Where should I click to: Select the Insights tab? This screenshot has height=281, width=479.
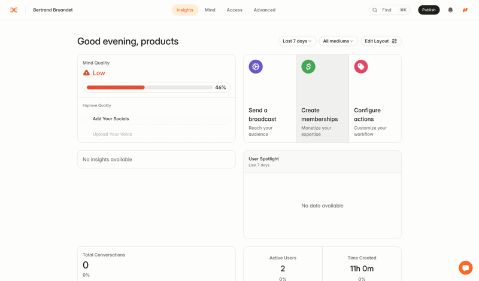pyautogui.click(x=184, y=10)
